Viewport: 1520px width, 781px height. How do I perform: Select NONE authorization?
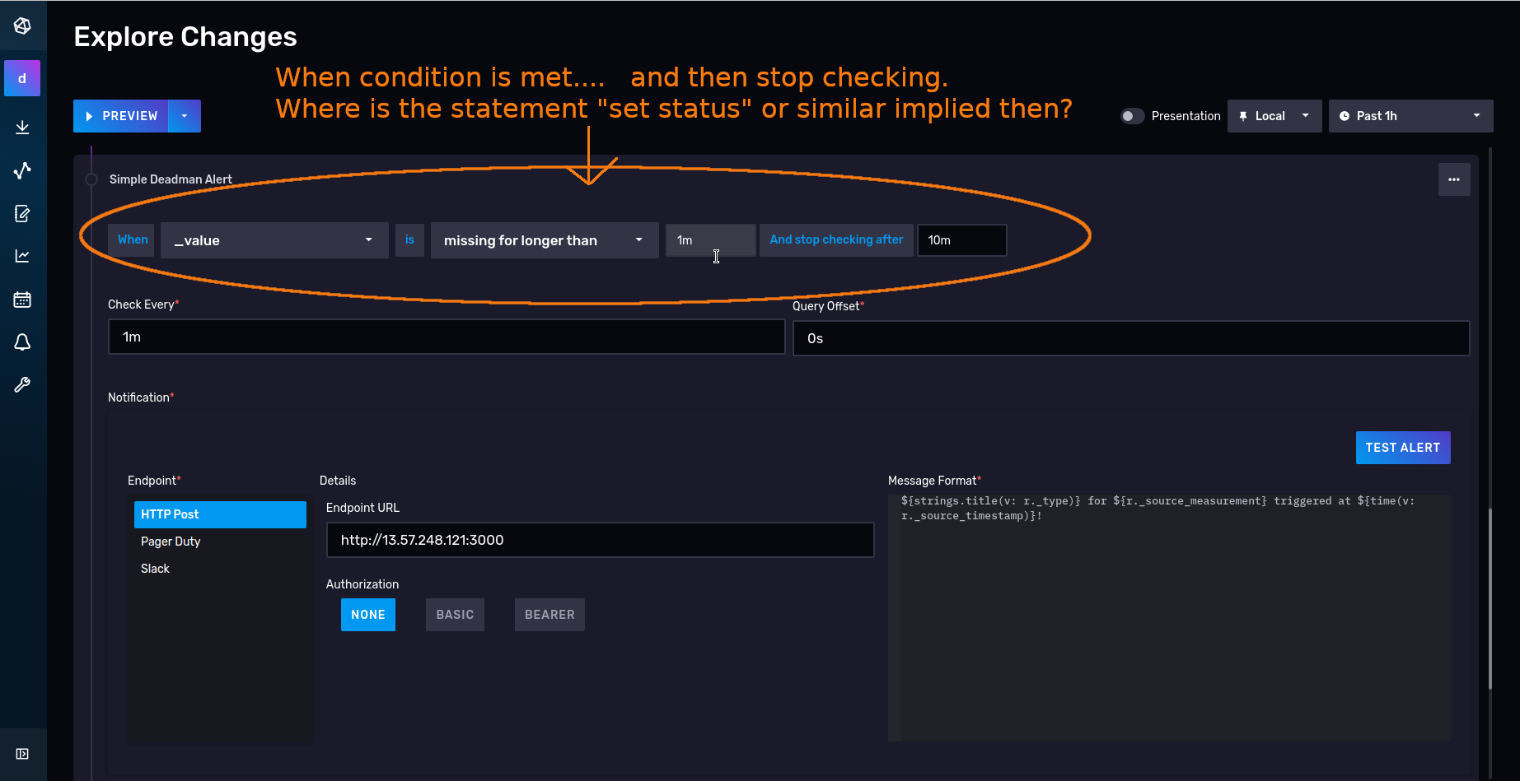coord(368,615)
